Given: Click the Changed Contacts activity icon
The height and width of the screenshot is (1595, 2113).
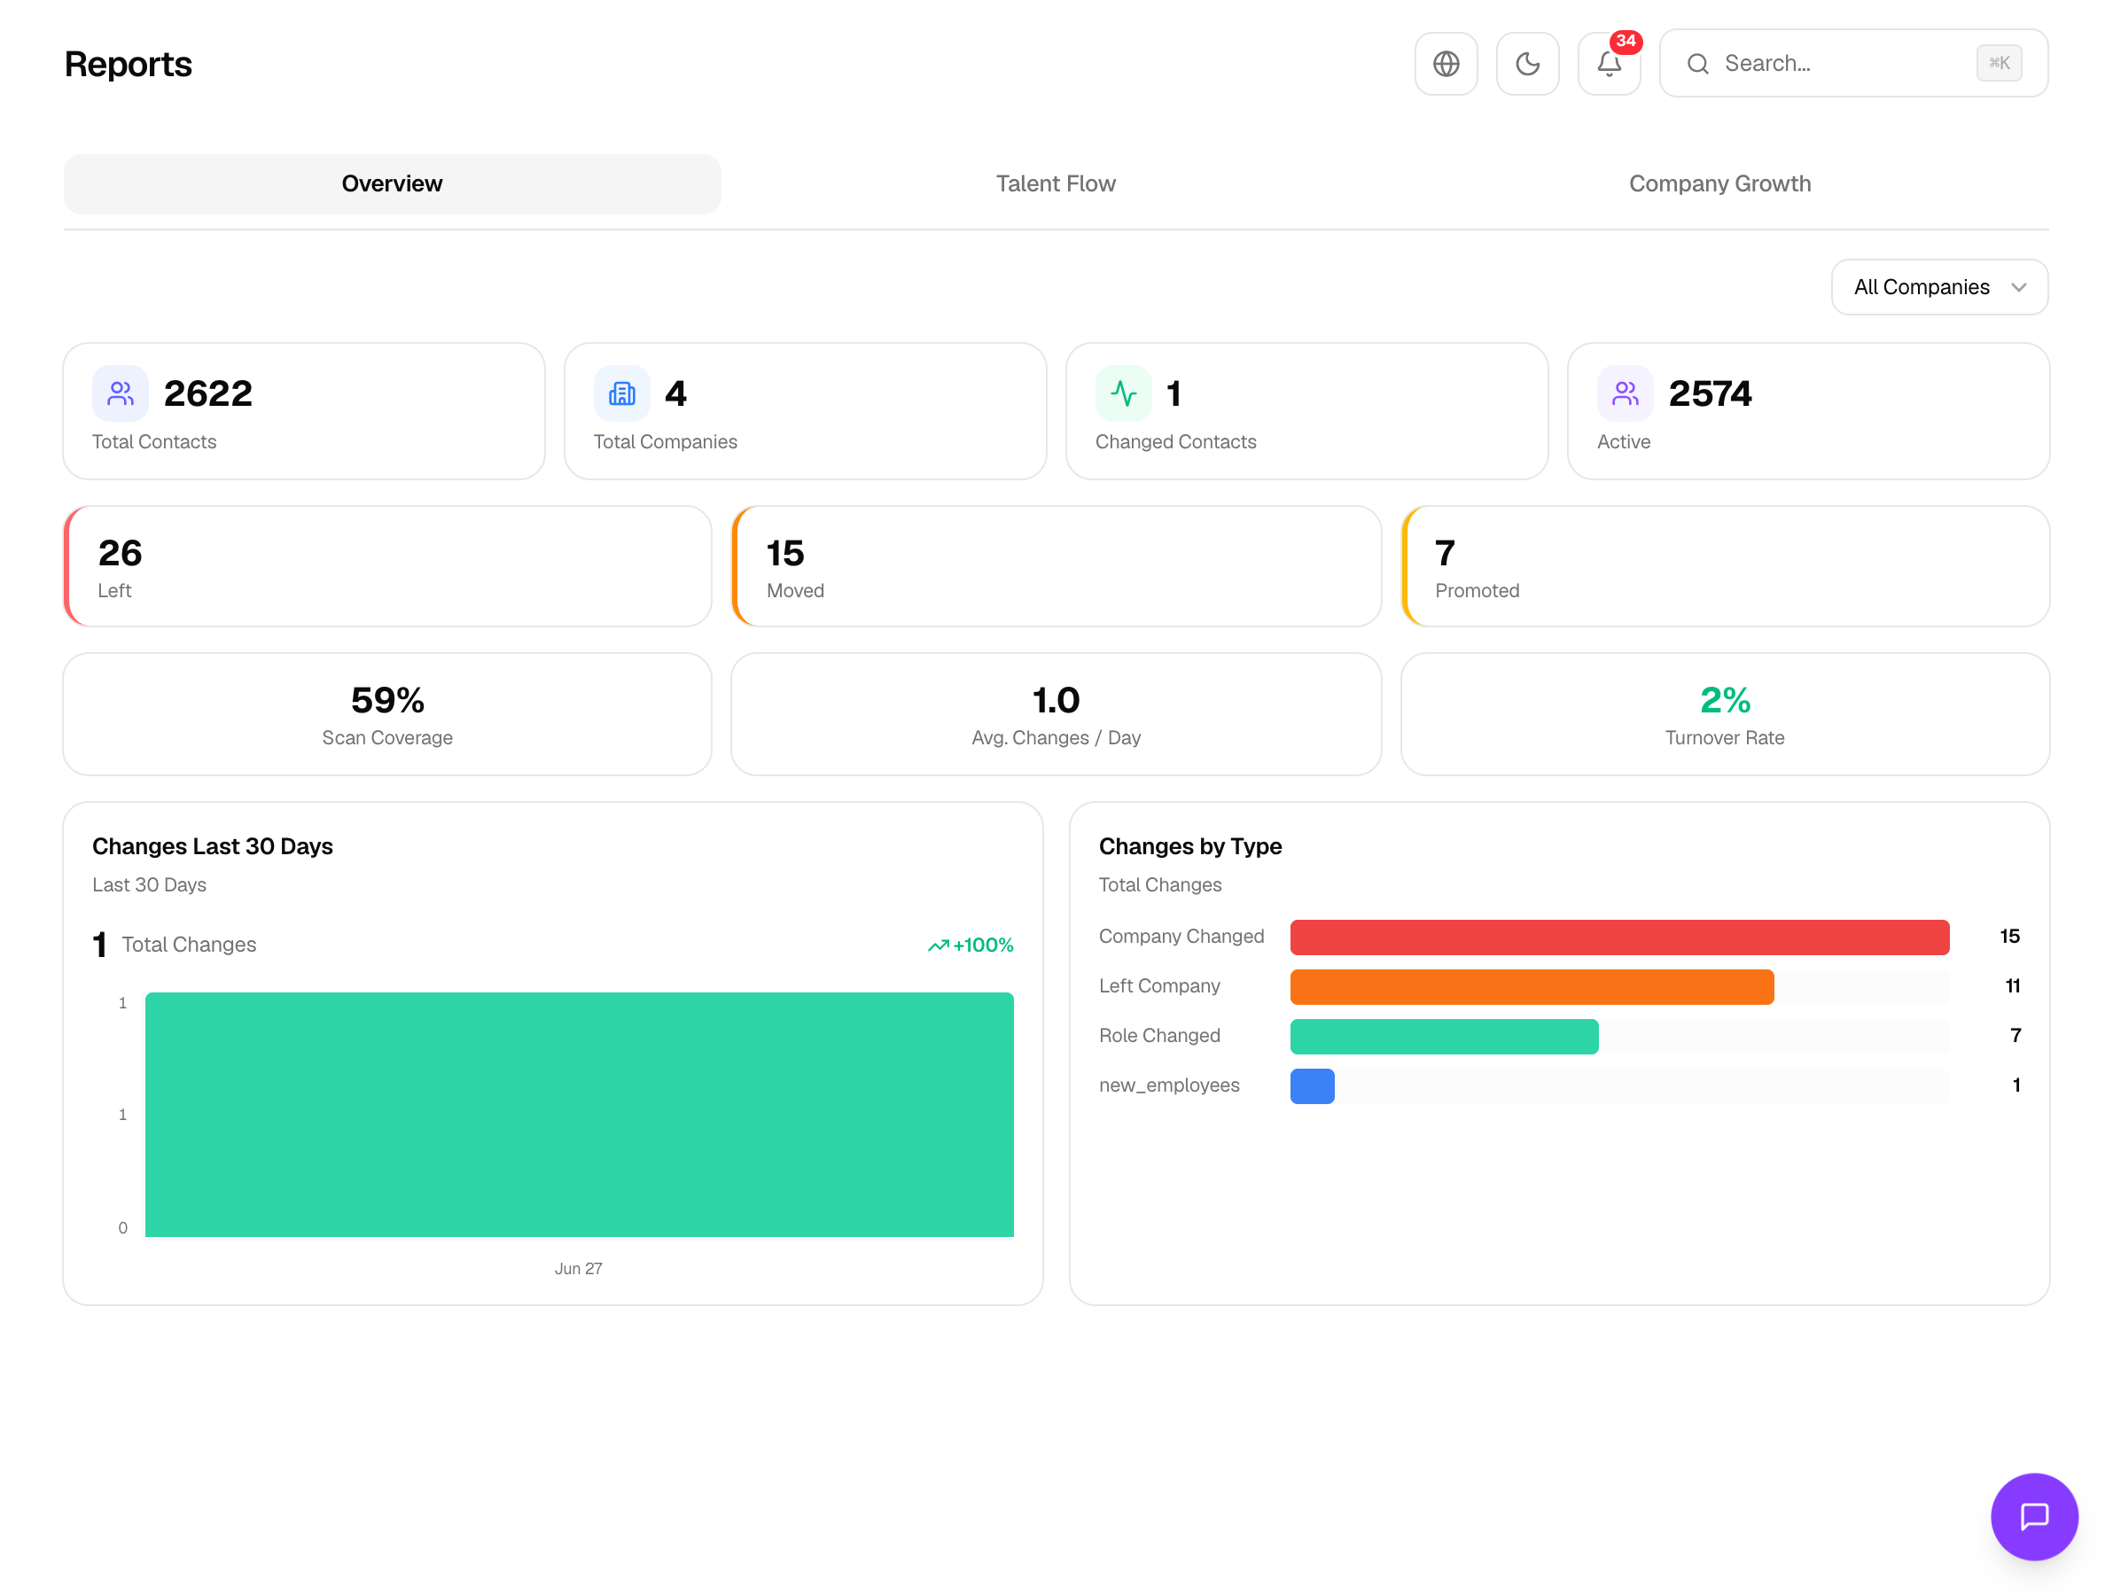Looking at the screenshot, I should (1123, 393).
